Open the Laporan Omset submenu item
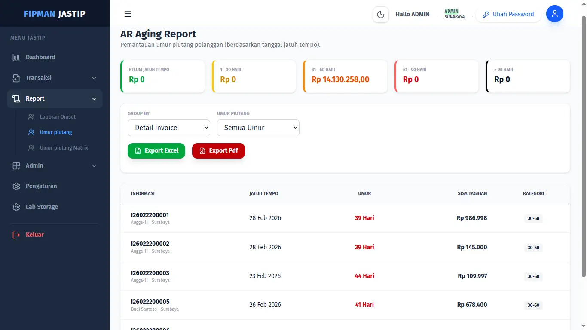587x330 pixels. click(x=58, y=117)
